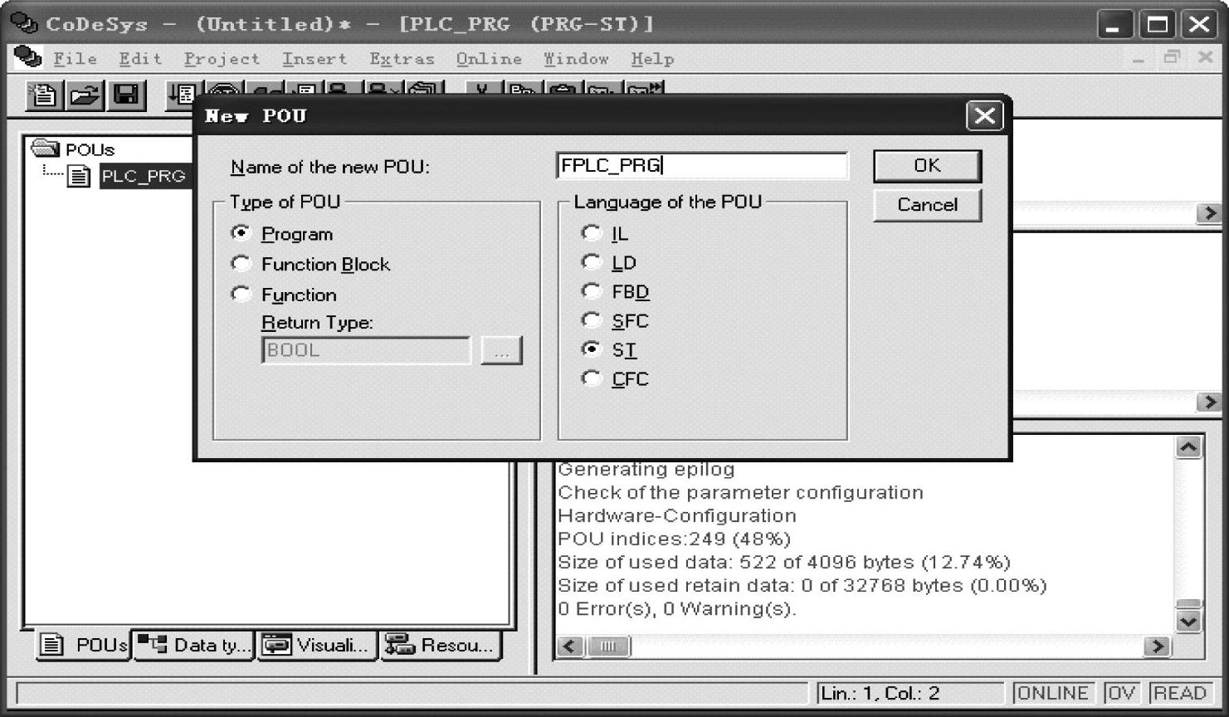The width and height of the screenshot is (1229, 717).
Task: Click the '0 Error(s), 0 Warning(s).' message
Action: pos(676,609)
